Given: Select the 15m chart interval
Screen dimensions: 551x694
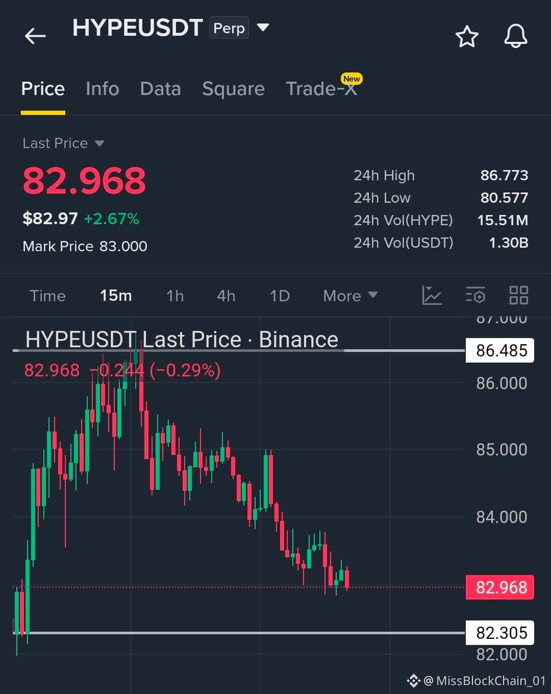Looking at the screenshot, I should click(116, 296).
